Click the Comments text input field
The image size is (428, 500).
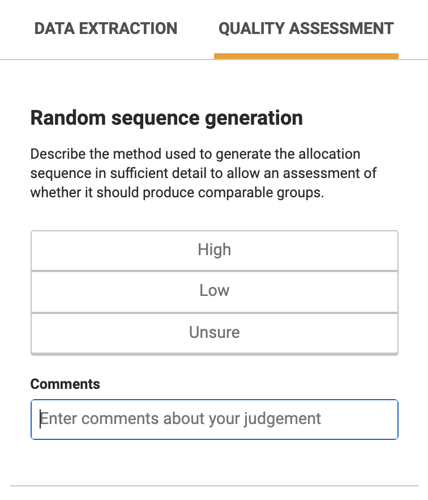(x=214, y=419)
